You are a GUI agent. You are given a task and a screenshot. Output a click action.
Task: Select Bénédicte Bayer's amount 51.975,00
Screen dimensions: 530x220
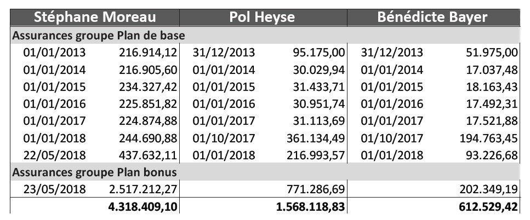(x=492, y=53)
